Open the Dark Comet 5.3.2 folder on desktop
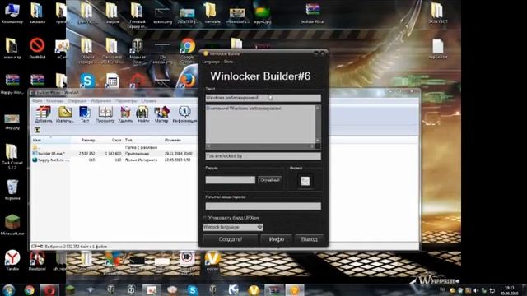This screenshot has width=527, height=296. tap(12, 156)
